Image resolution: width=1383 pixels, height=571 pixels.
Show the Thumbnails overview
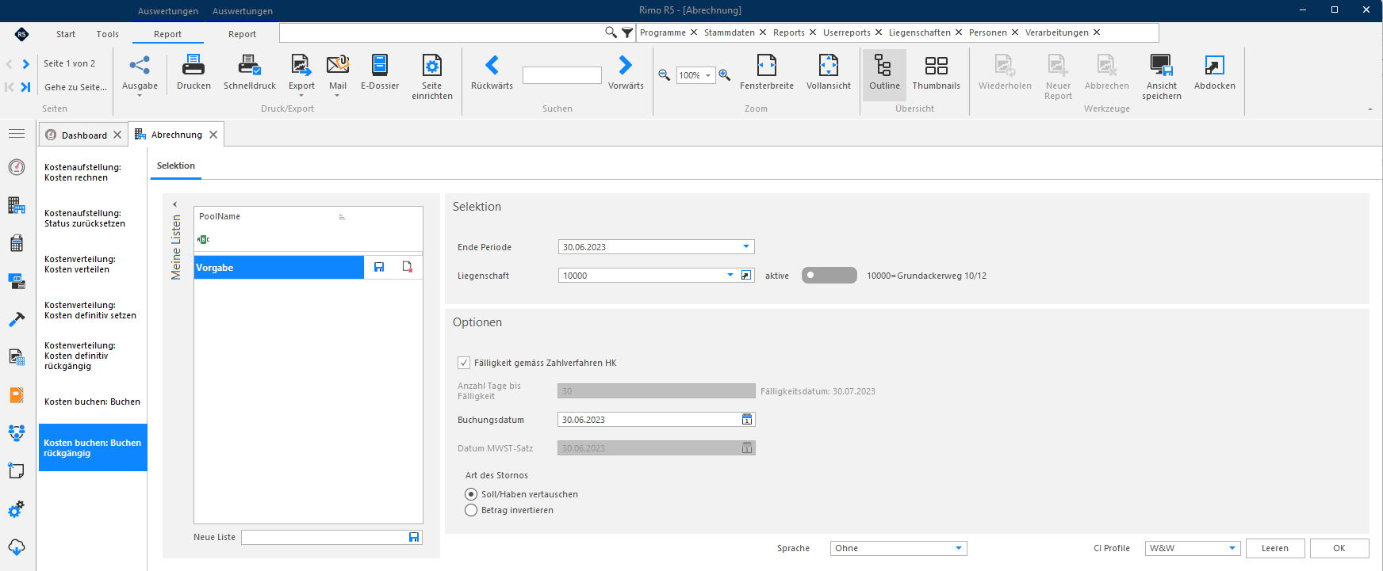[937, 65]
